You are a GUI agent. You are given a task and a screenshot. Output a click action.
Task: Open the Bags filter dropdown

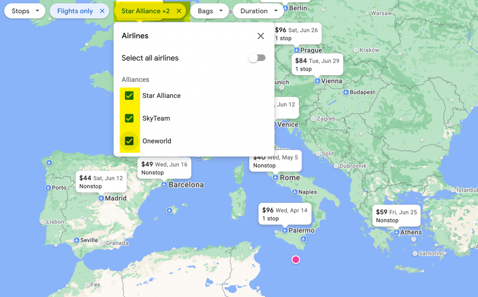[210, 11]
